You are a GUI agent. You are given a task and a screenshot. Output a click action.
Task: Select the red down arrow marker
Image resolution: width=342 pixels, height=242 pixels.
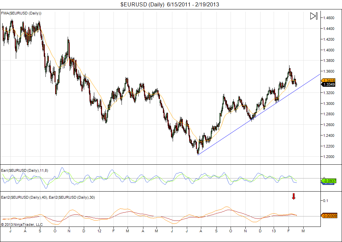pos(294,197)
